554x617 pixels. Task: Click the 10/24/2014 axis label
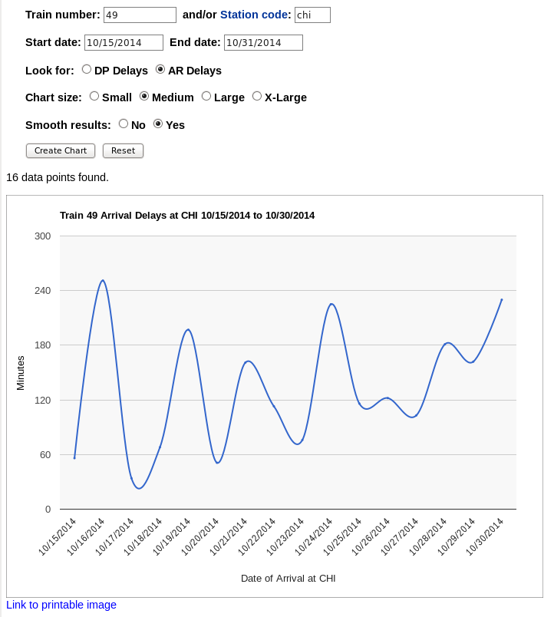coord(314,536)
